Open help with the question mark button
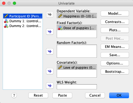 tap(14, 96)
